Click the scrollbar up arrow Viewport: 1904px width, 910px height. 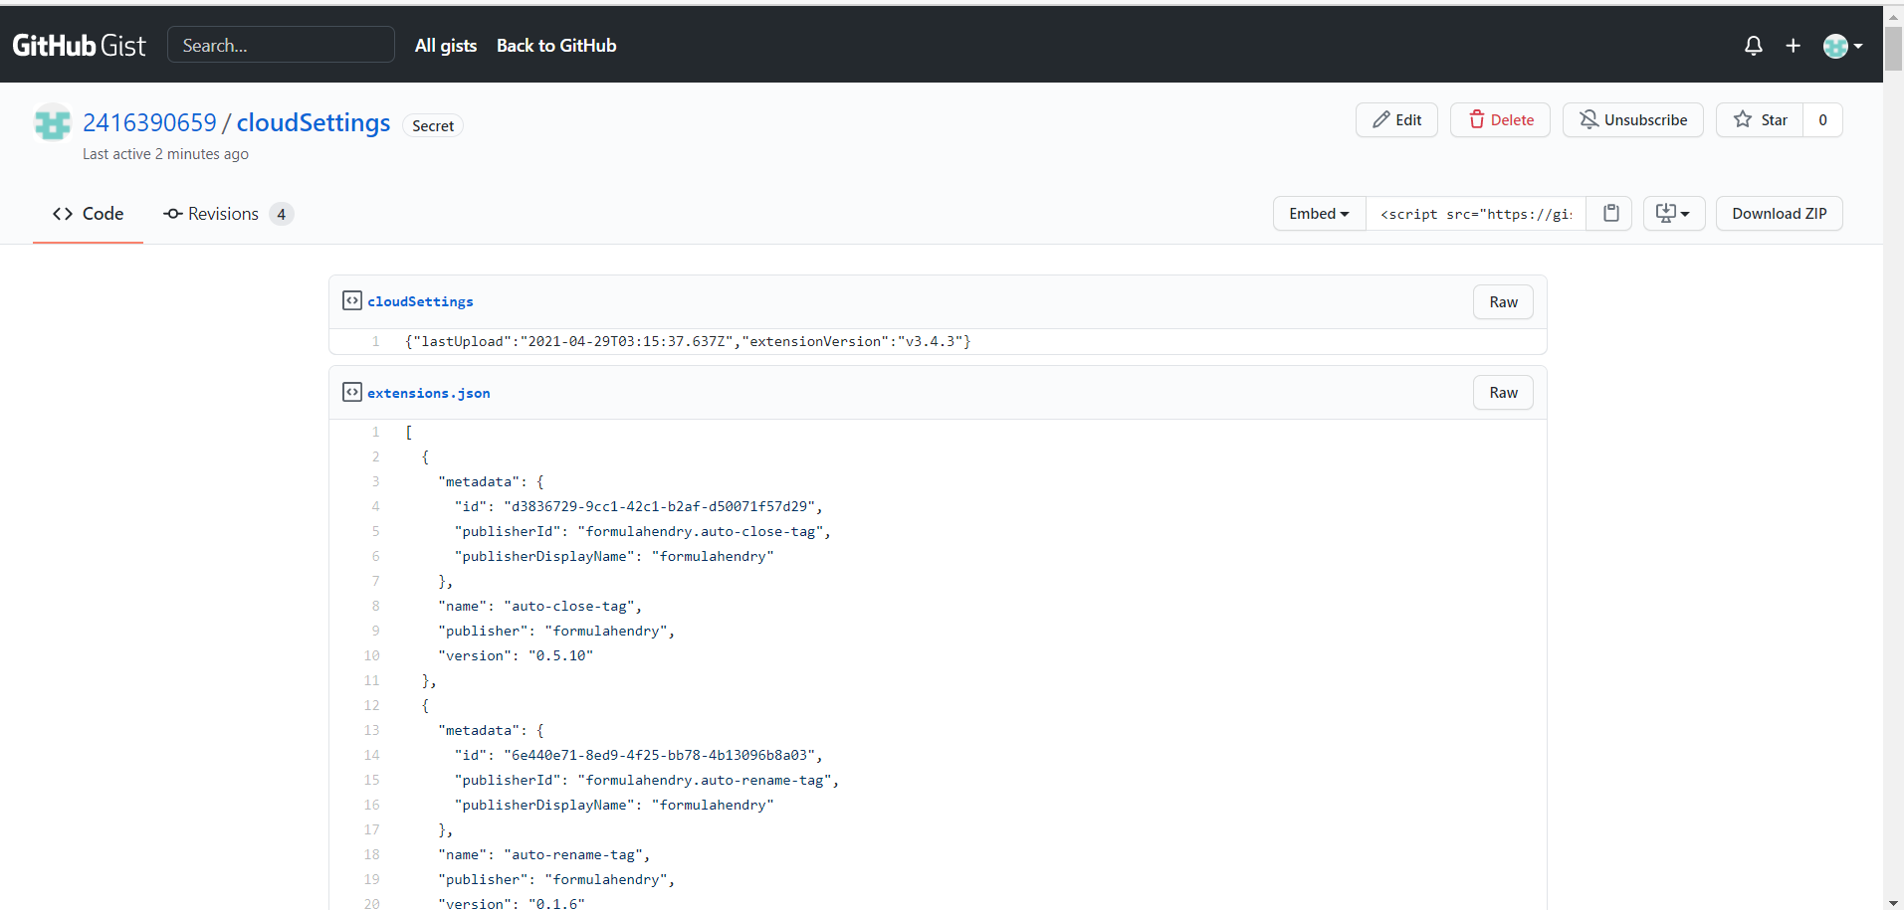point(1893,15)
